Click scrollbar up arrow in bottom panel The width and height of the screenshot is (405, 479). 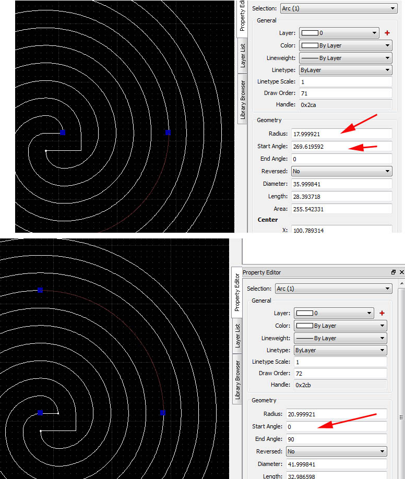pos(402,283)
